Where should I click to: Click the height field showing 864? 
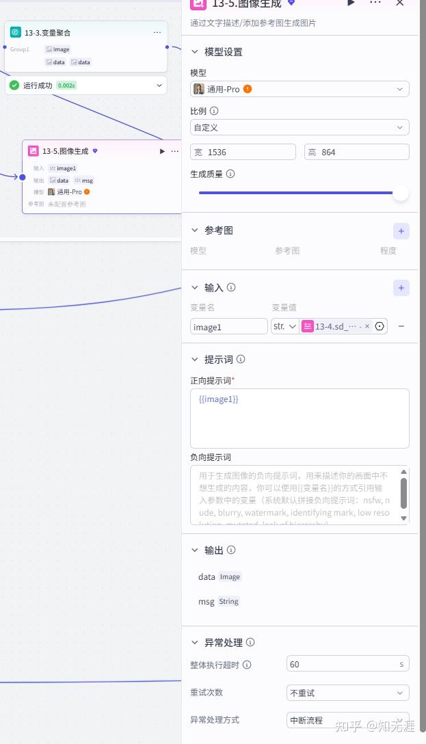click(357, 152)
